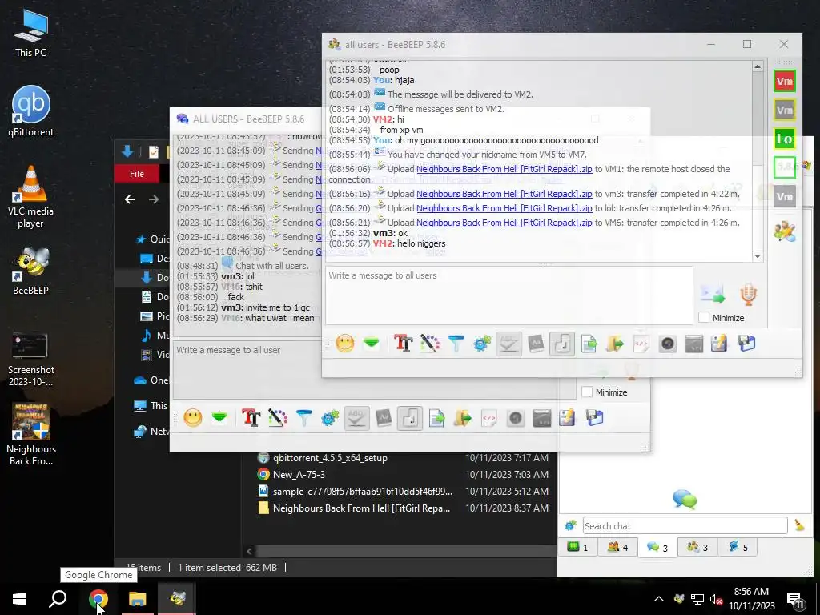
Task: Switch to chat bubbles tab labeled 3
Action: pyautogui.click(x=657, y=547)
